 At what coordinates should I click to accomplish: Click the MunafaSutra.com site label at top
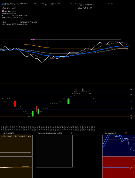click(x=112, y=4)
